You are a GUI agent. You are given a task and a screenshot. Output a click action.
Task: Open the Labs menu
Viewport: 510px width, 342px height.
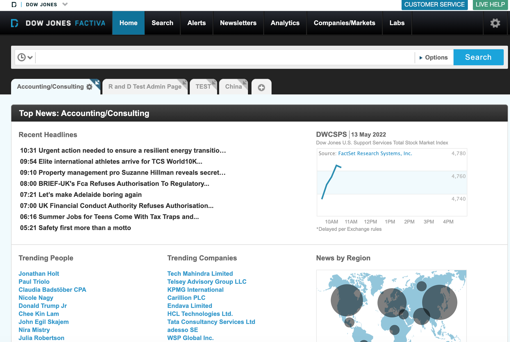397,23
